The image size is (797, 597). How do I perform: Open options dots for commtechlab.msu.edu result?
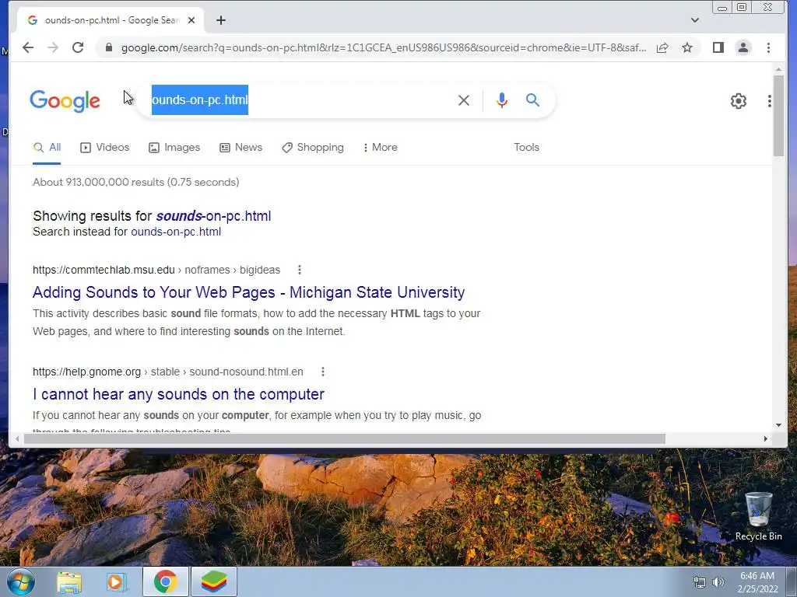coord(300,270)
